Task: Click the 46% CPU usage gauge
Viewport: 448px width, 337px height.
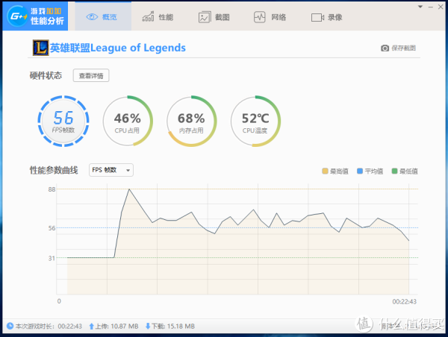Action: 128,121
